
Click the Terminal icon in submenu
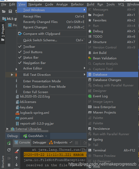(x=90, y=150)
